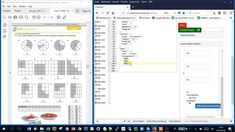
Task: Toggle the S84 K84 s84b1 yellow status
Action: pos(96,89)
